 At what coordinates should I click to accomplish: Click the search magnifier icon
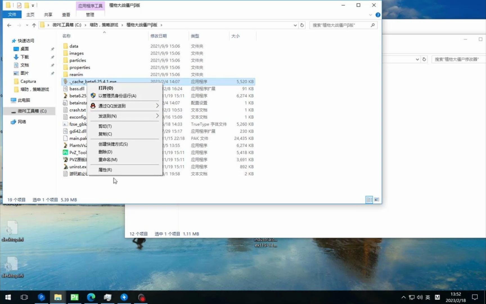[x=373, y=25]
